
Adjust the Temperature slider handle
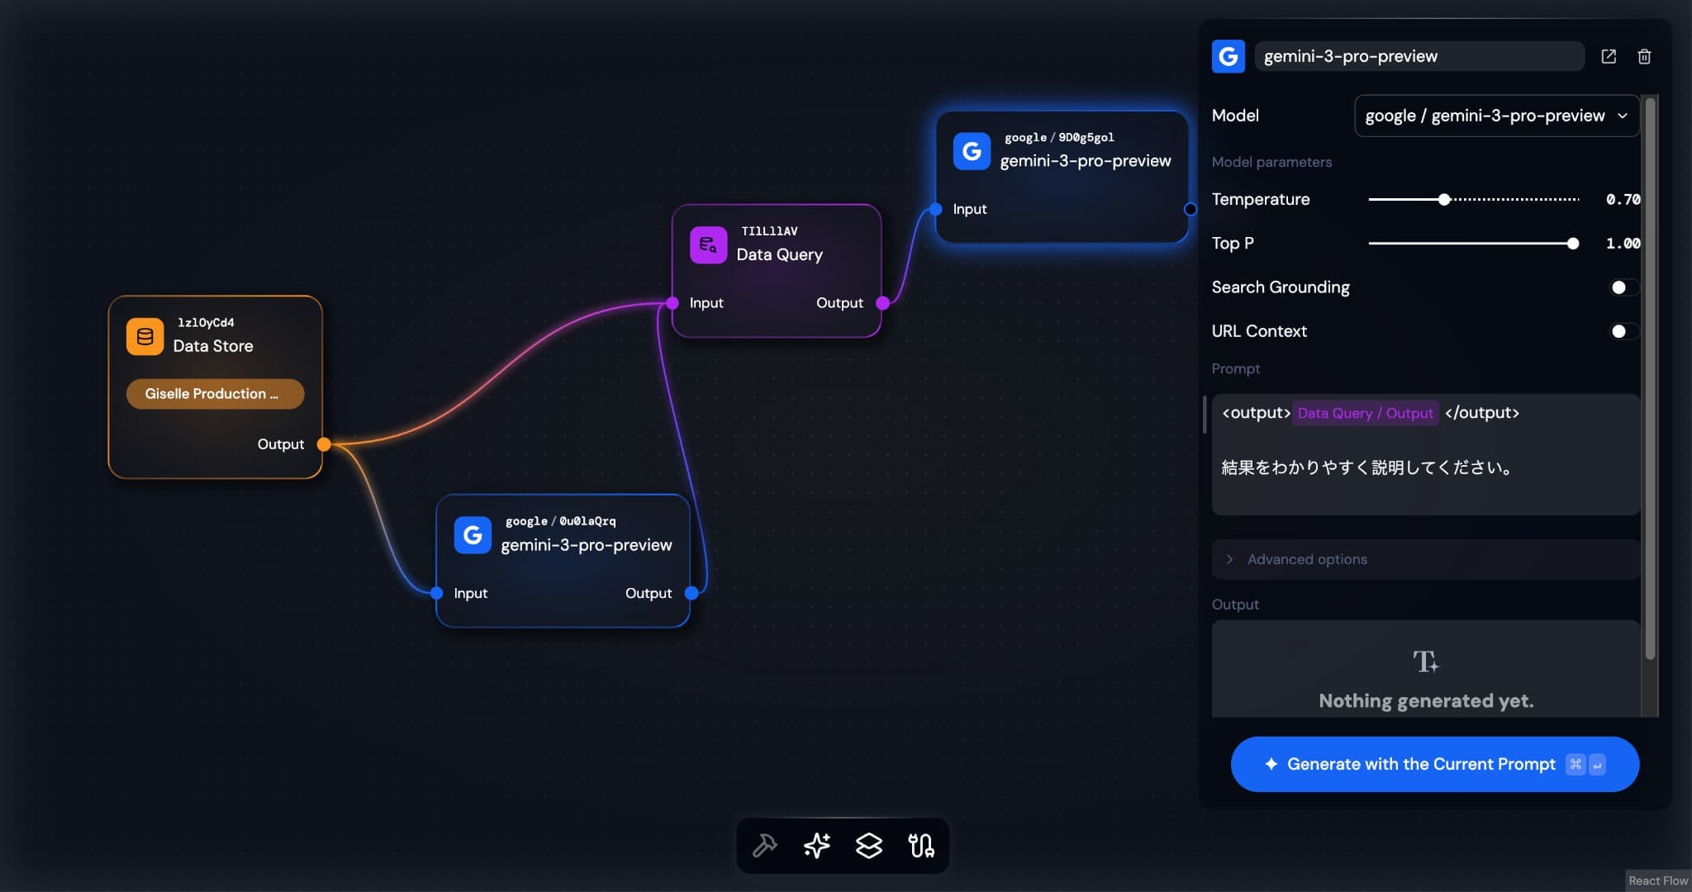tap(1443, 199)
